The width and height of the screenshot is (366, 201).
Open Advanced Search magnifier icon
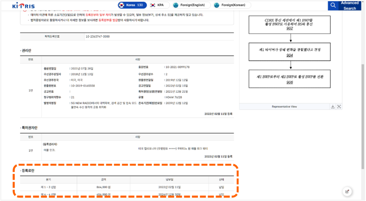tap(333, 5)
